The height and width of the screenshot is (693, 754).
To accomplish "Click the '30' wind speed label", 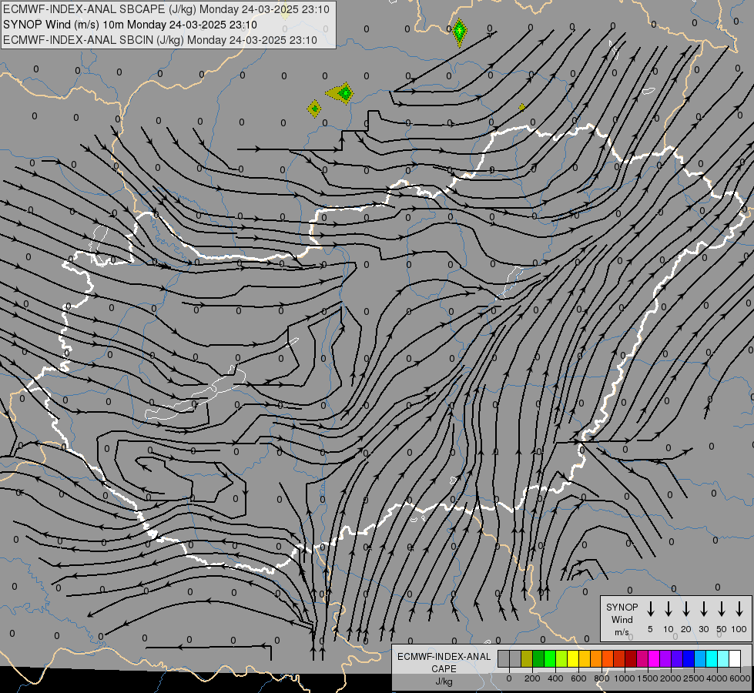I will pyautogui.click(x=703, y=629).
